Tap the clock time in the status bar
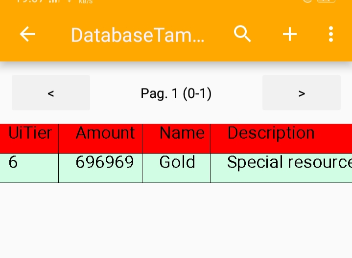Viewport: 352px width, 258px height. (29, 1)
